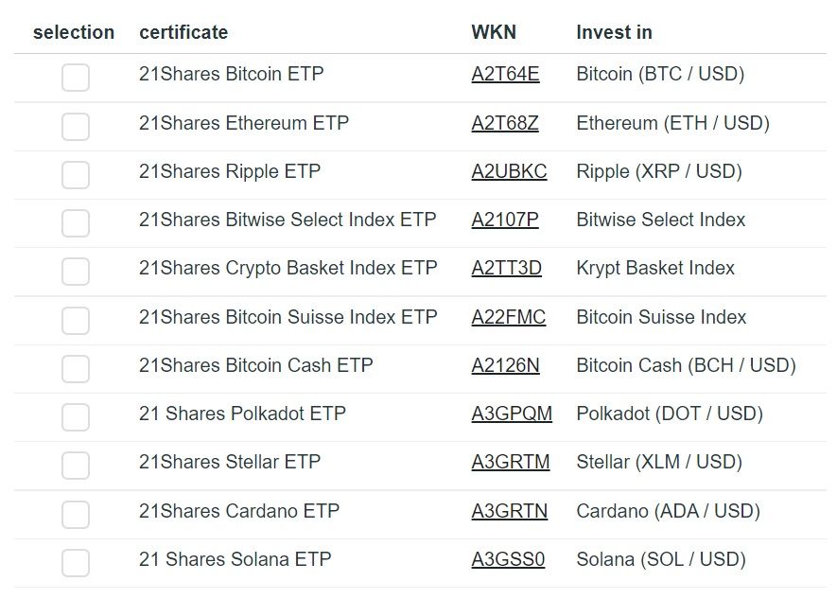Enable checkbox for Bitwise Select Index ETP
Image resolution: width=837 pixels, height=599 pixels.
[x=76, y=223]
